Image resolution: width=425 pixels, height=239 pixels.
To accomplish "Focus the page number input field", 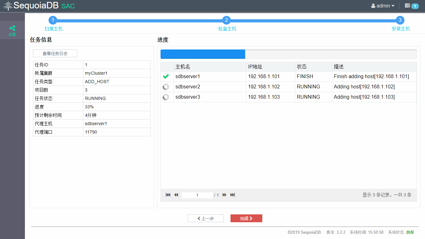I will click(197, 195).
